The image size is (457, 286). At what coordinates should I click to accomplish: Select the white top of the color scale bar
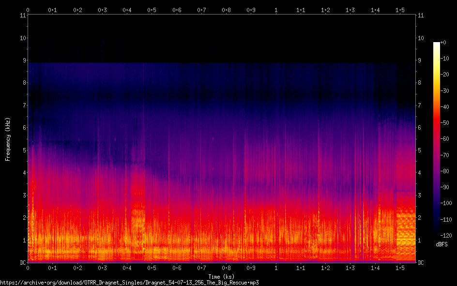pyautogui.click(x=437, y=44)
